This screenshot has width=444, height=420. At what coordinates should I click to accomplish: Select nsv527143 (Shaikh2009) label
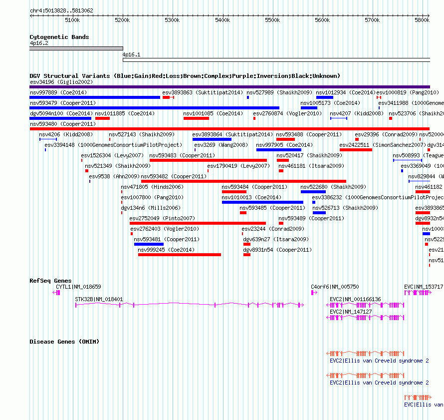click(x=142, y=134)
